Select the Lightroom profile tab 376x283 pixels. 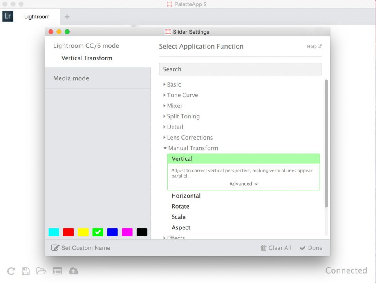[37, 16]
